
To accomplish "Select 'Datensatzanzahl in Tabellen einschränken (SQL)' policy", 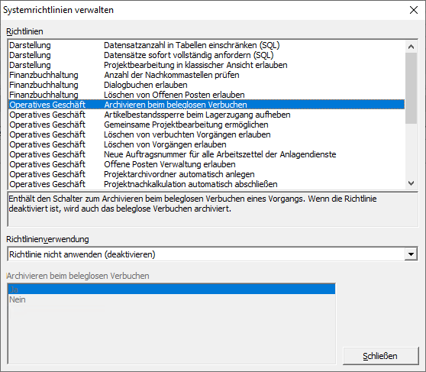I will click(x=206, y=45).
